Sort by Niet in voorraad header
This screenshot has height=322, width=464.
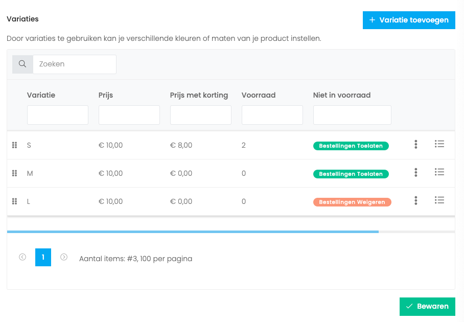[342, 95]
